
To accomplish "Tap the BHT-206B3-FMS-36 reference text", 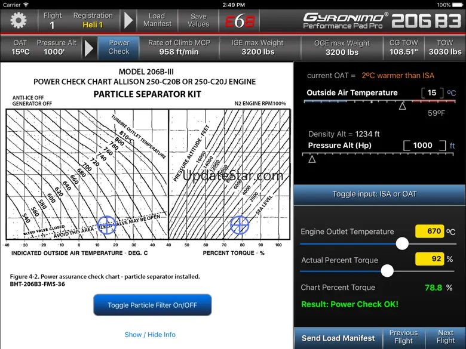I will (38, 285).
